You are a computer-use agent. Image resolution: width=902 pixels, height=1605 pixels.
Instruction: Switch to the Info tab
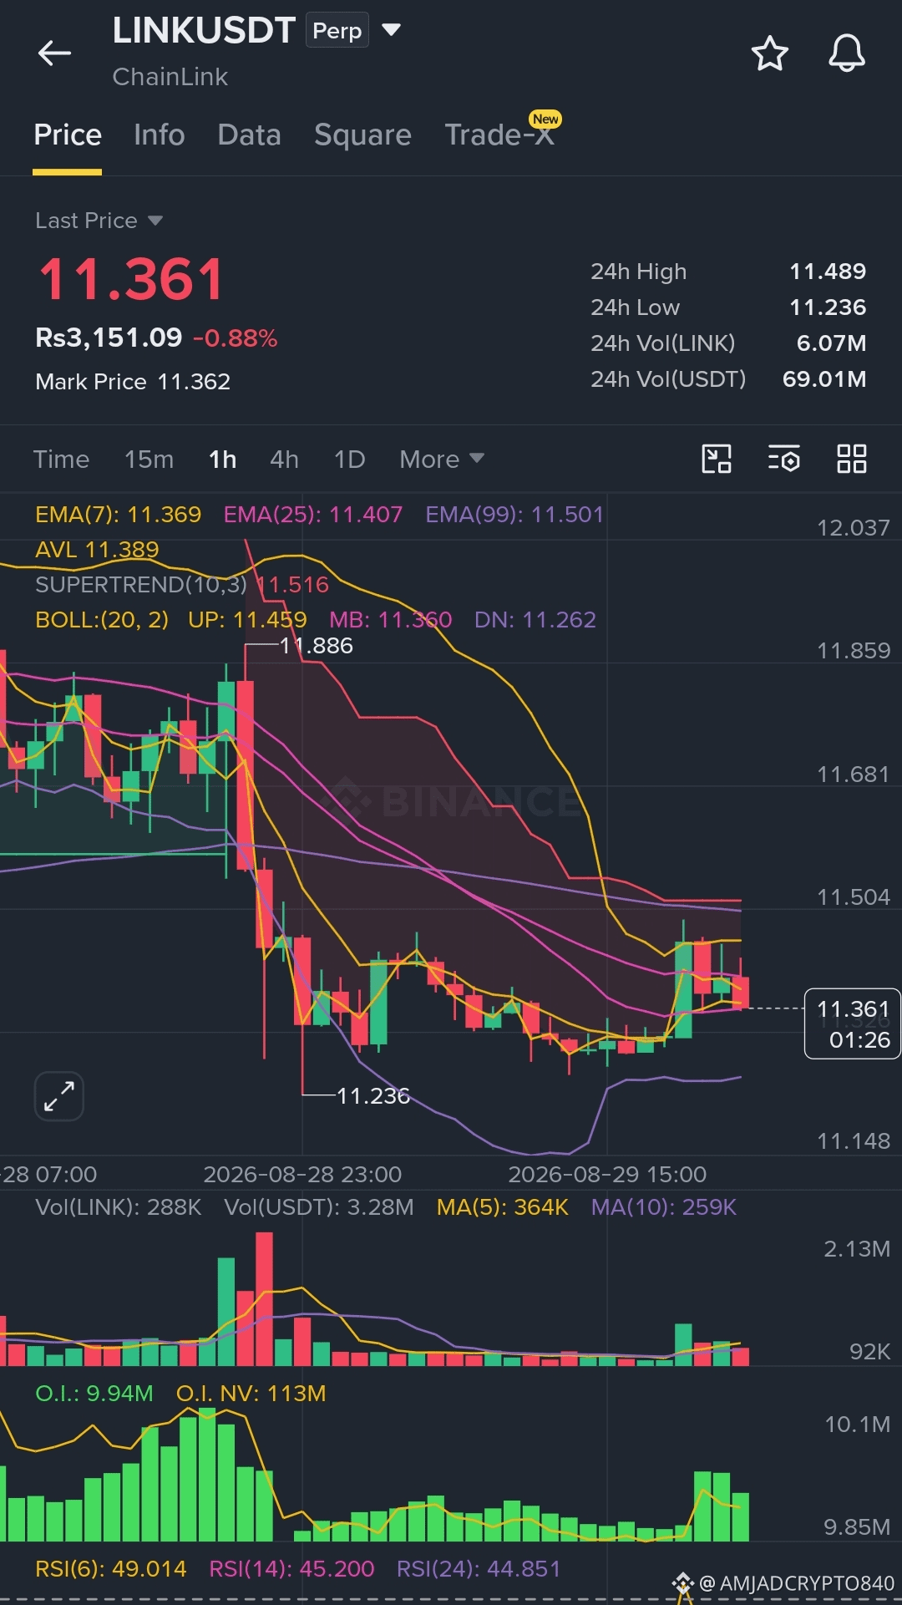pyautogui.click(x=159, y=135)
